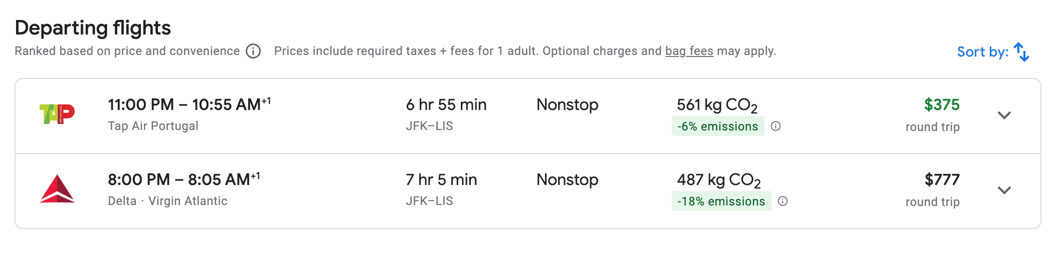Image resolution: width=1063 pixels, height=257 pixels.
Task: Click the -18% emissions badge
Action: [721, 201]
